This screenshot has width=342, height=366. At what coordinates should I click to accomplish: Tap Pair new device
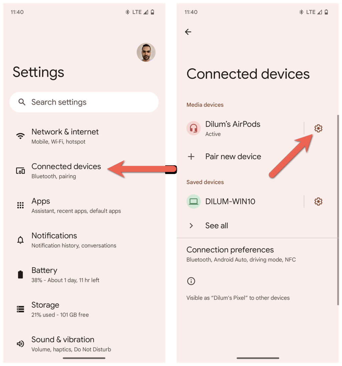(257, 156)
